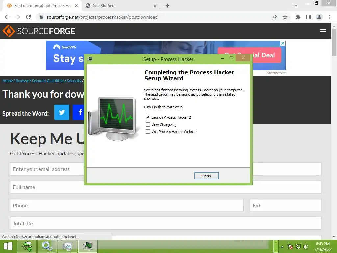Open the Security breadcrumb link
The height and width of the screenshot is (253, 337).
point(74,81)
